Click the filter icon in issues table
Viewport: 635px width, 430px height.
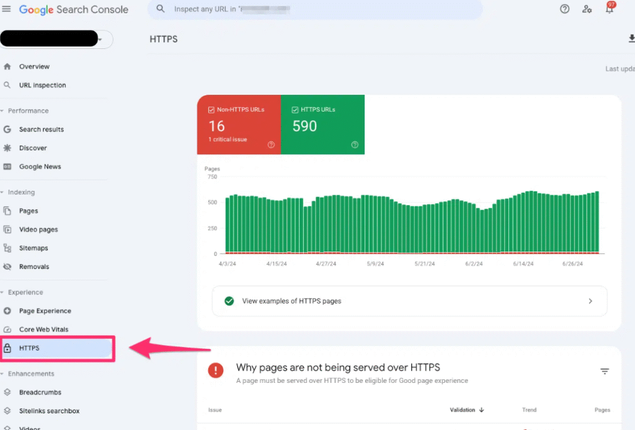point(605,371)
